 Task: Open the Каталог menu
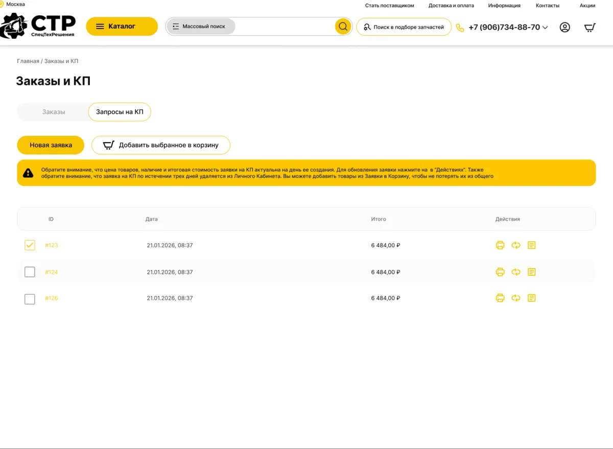[x=122, y=27]
